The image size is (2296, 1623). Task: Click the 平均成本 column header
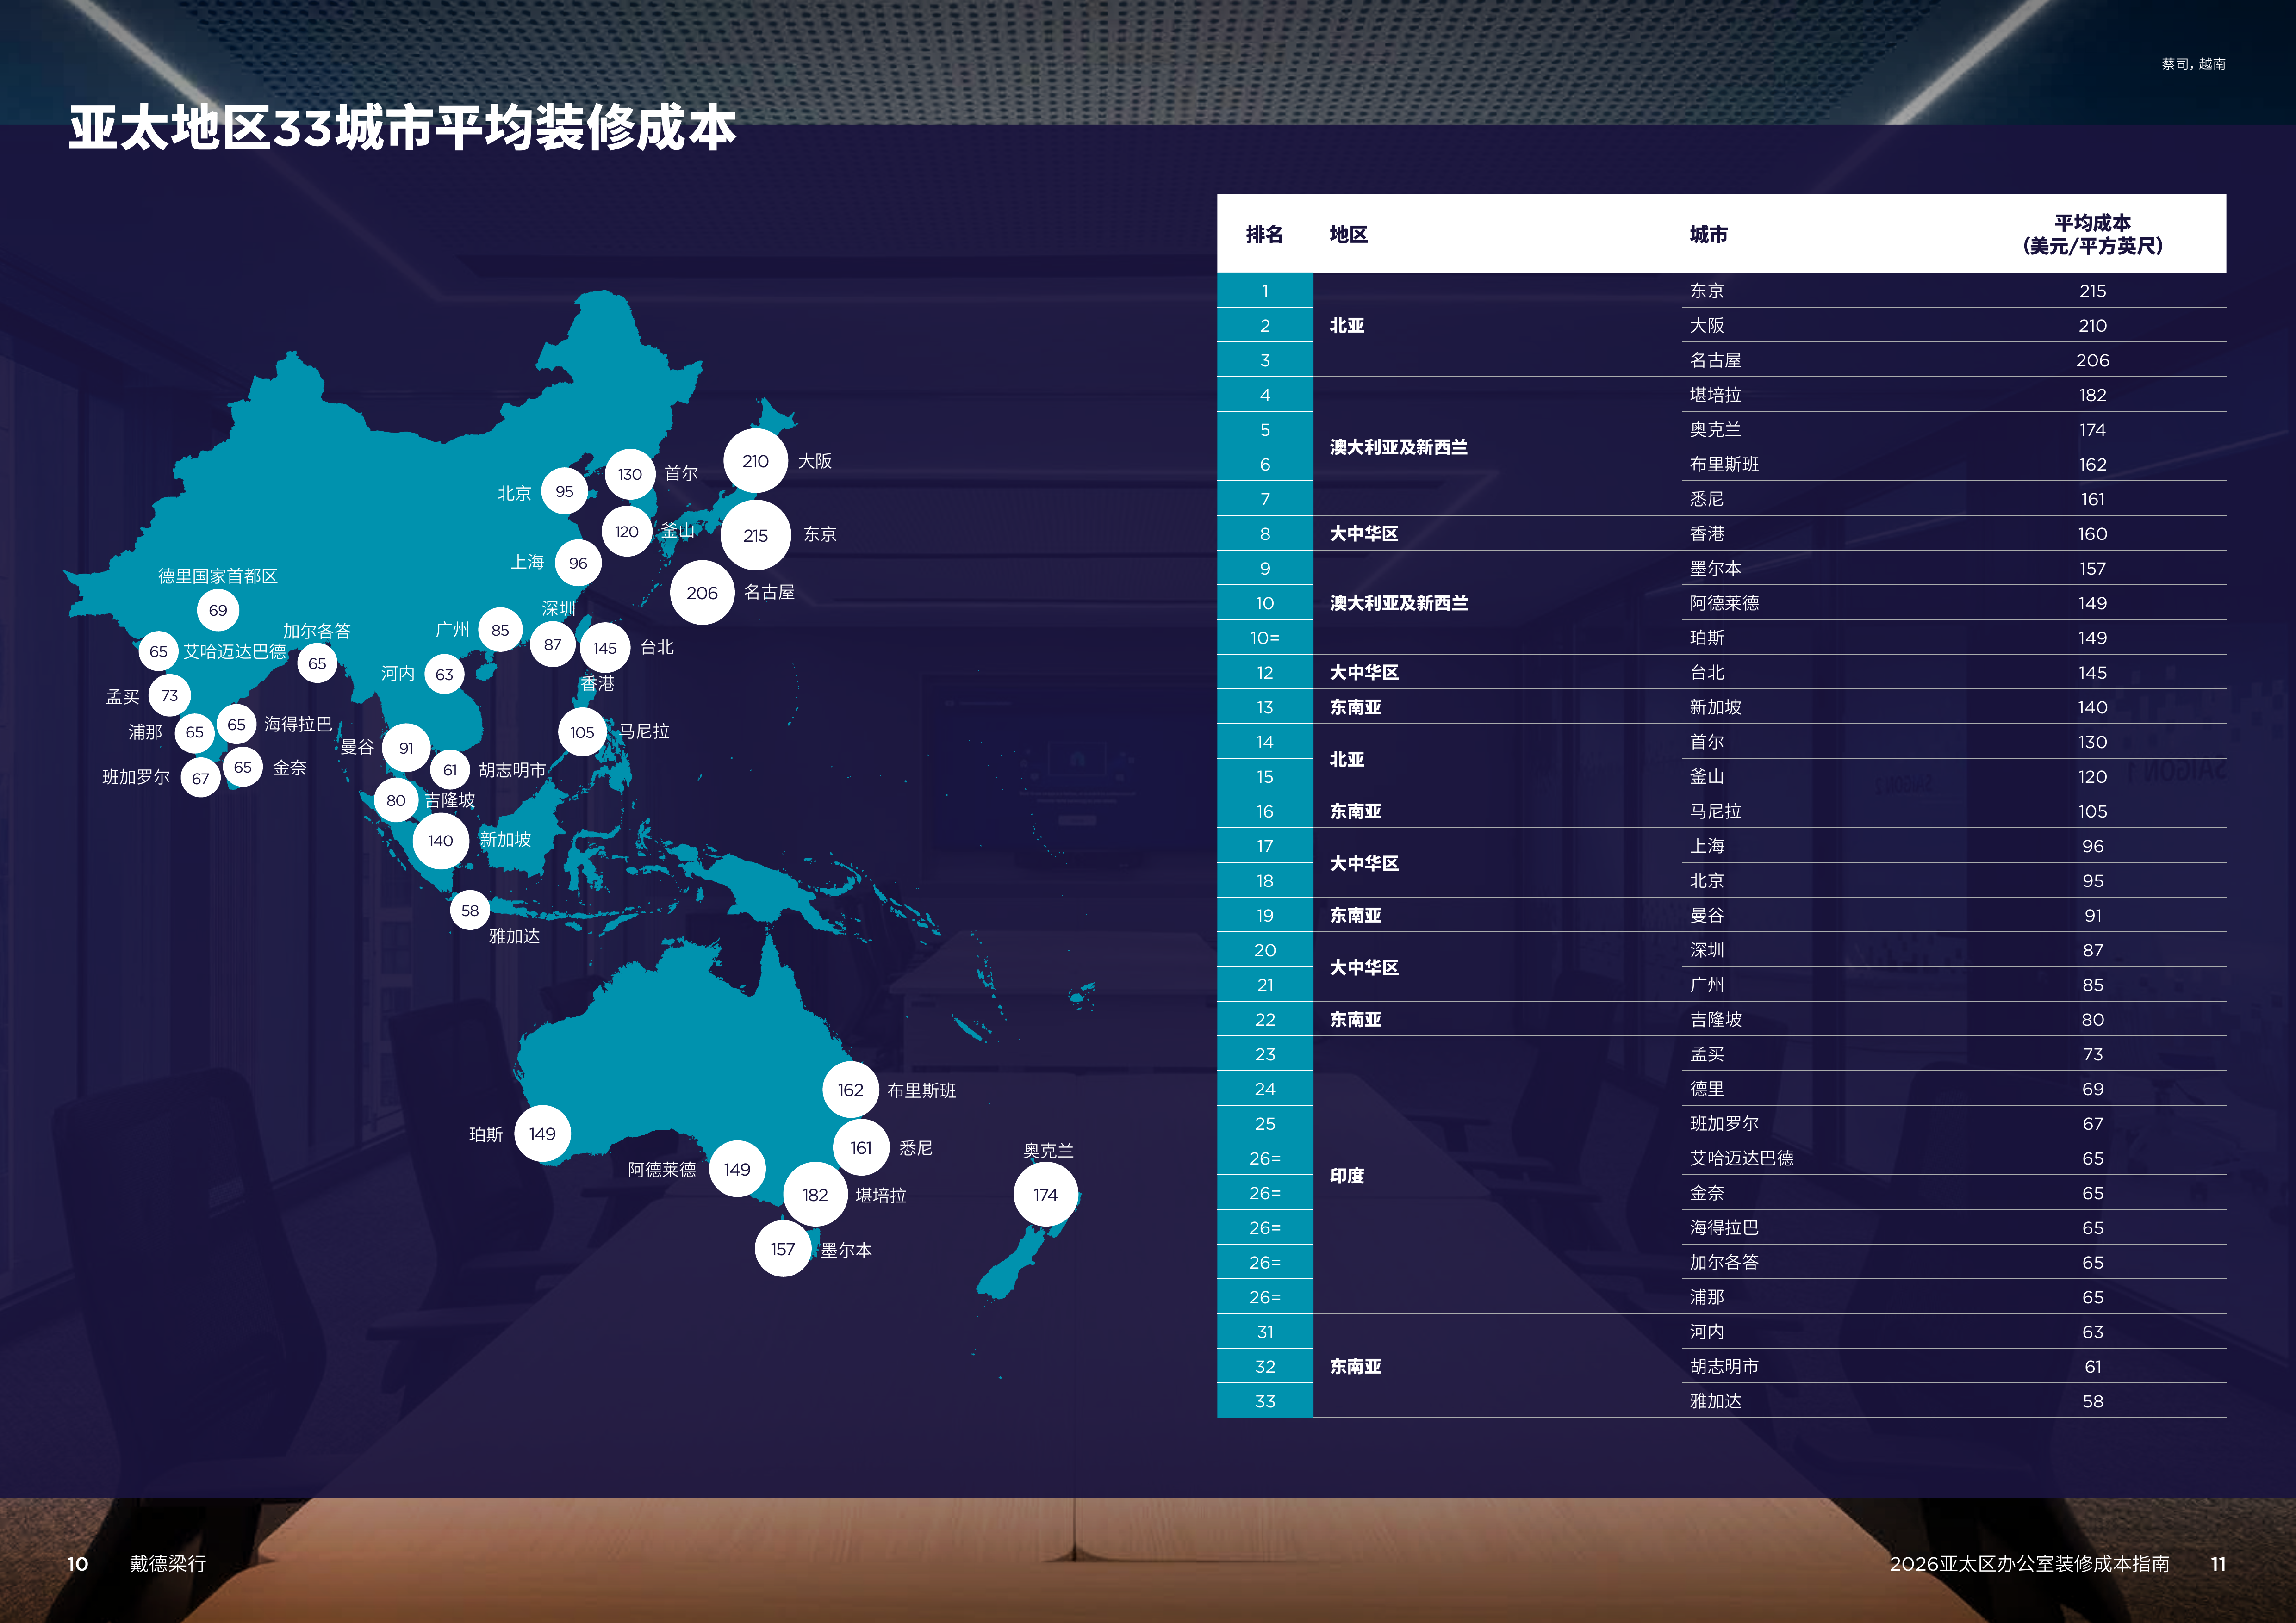(x=2092, y=234)
